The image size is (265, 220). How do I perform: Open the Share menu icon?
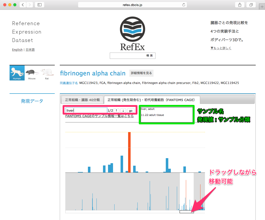pos(240,5)
